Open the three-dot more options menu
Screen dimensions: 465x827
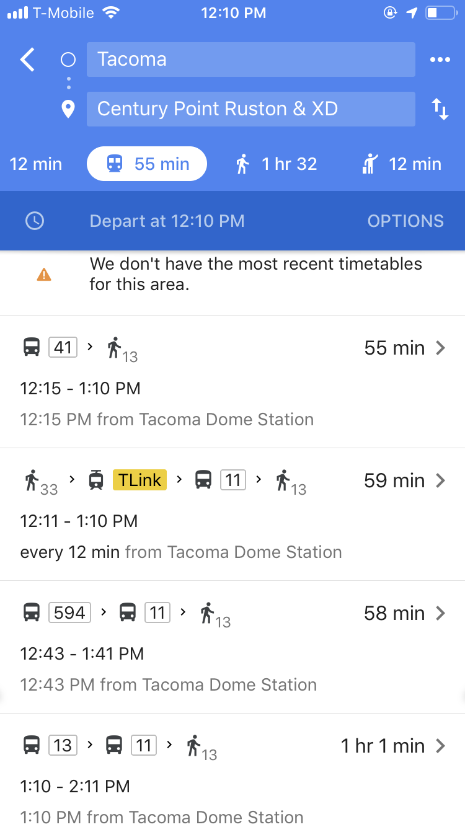(x=440, y=60)
